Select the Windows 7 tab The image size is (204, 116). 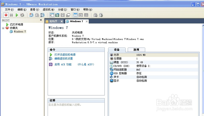76,21
